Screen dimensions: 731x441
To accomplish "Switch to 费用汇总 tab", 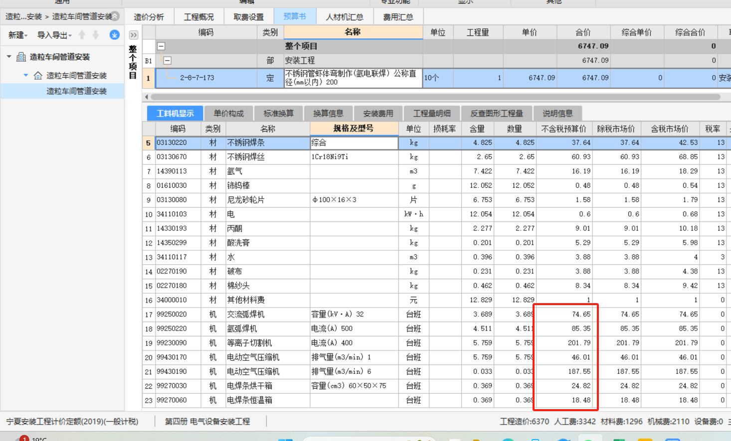I will (398, 17).
